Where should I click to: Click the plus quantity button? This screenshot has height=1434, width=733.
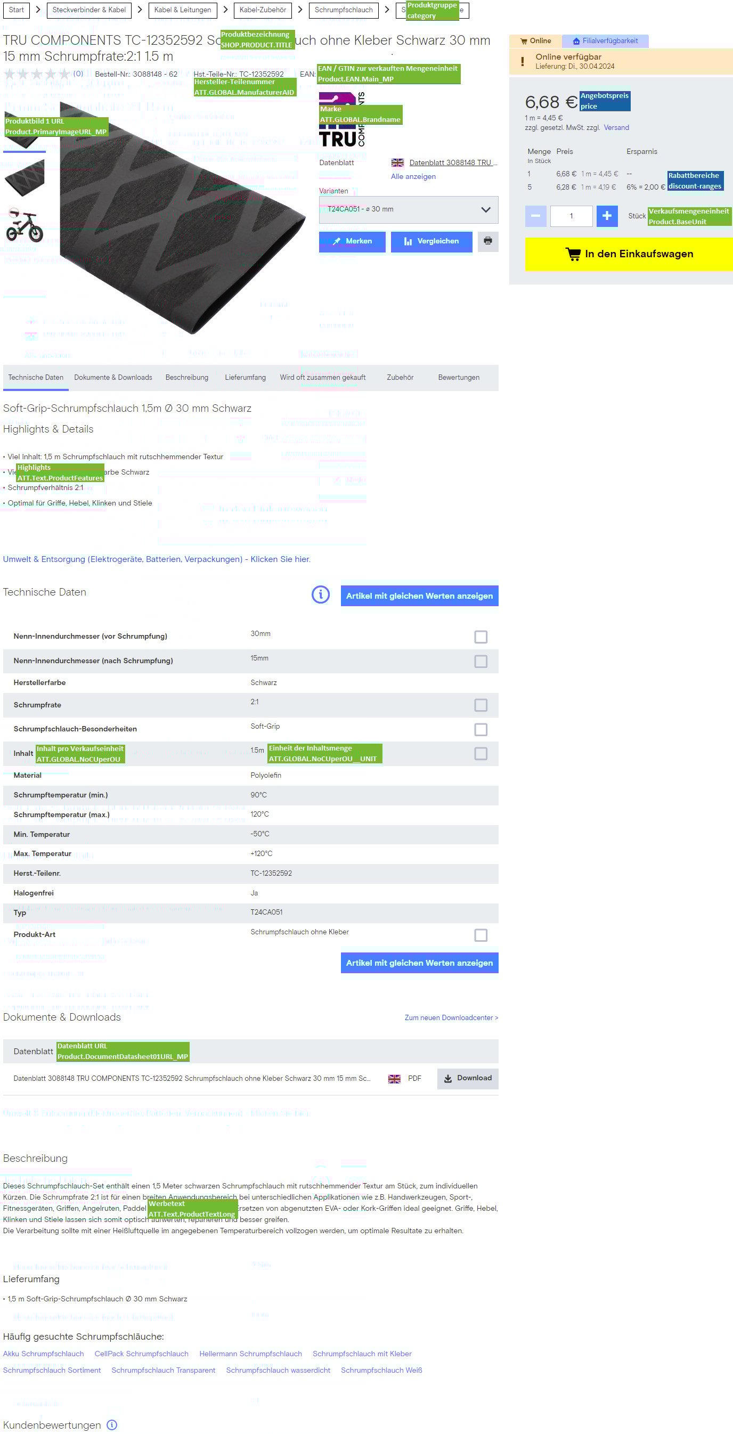point(607,215)
